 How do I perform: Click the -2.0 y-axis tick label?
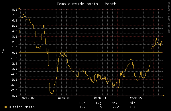point(14,63)
